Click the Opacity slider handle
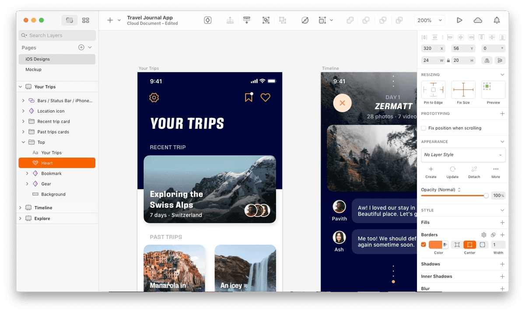Screen dimensions: 525x313 coord(486,196)
